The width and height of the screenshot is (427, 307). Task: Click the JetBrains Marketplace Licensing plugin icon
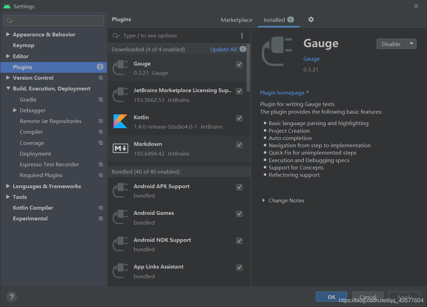pos(120,95)
